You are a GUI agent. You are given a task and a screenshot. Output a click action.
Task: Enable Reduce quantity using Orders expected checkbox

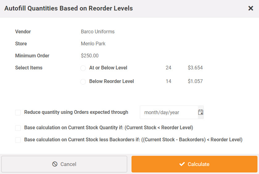[18, 113]
